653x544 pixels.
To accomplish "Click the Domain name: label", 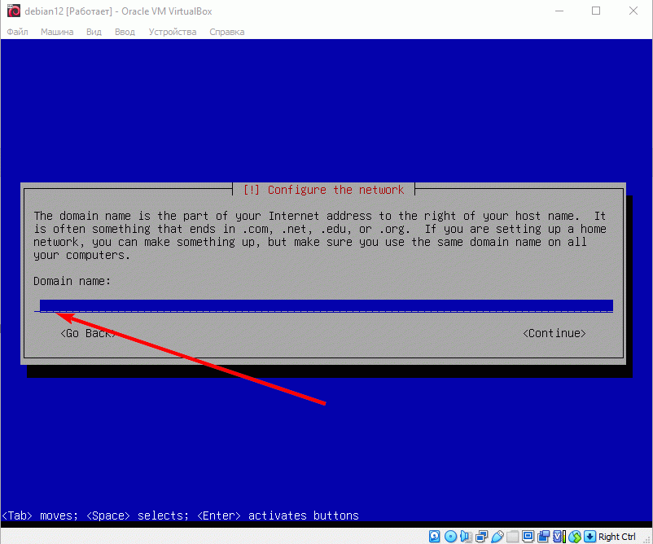I will tap(72, 281).
